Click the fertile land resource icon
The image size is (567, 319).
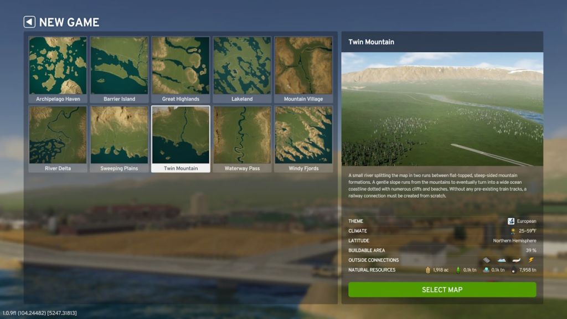coord(429,269)
